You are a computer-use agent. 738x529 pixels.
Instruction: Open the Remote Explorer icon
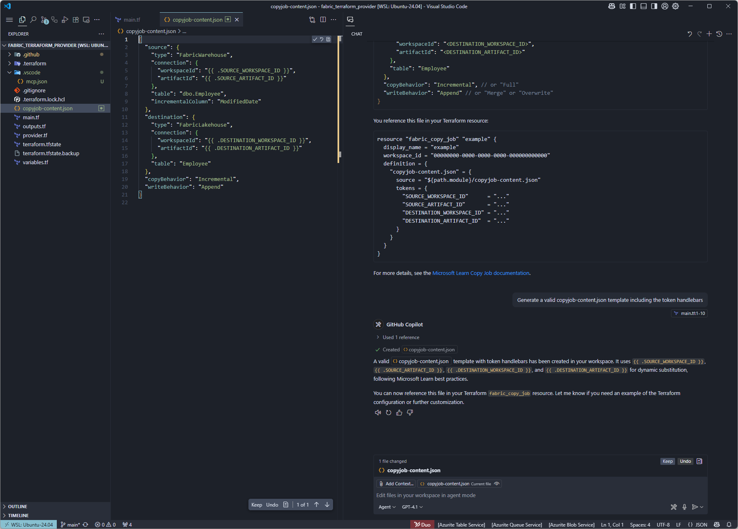[x=86, y=19]
